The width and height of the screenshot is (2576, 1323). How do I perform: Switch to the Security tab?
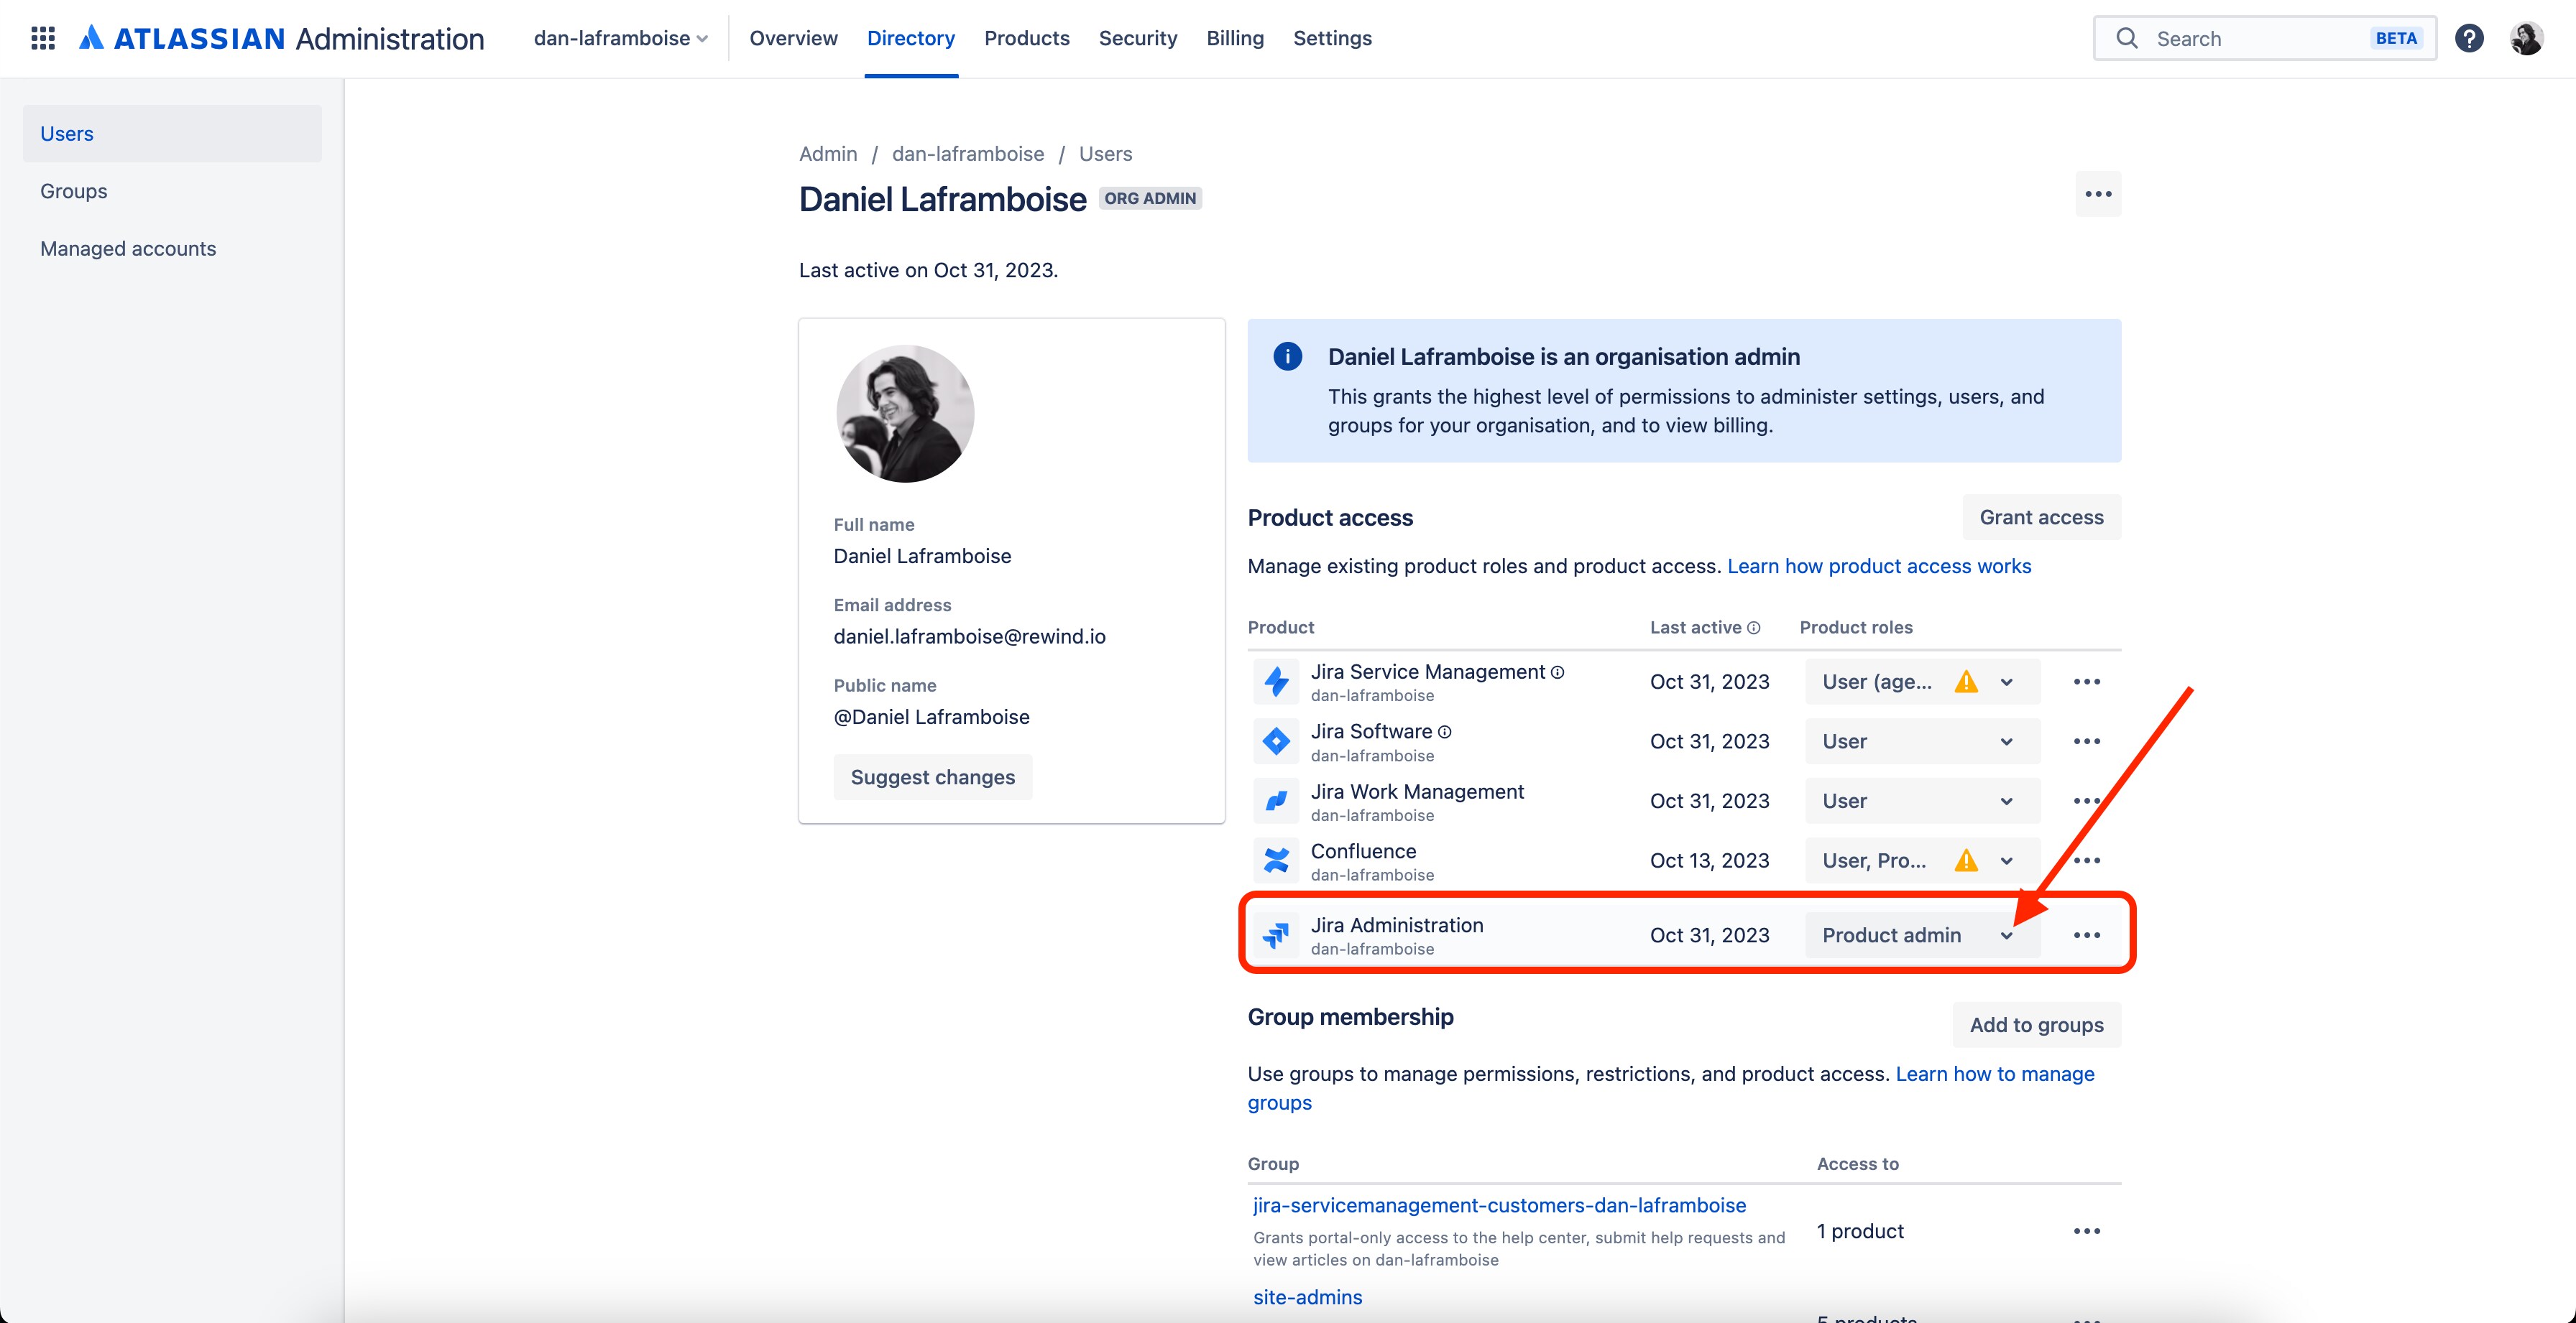1138,38
